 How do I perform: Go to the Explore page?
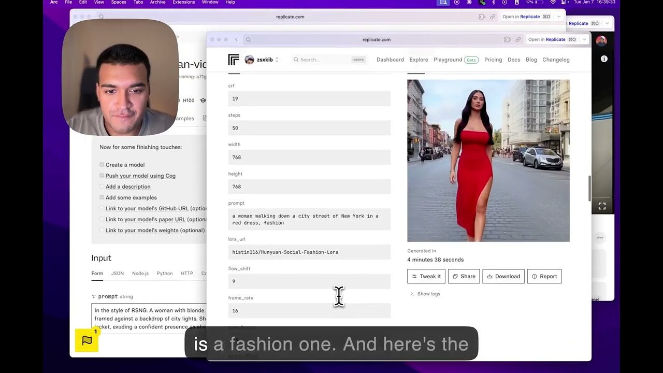tap(419, 60)
